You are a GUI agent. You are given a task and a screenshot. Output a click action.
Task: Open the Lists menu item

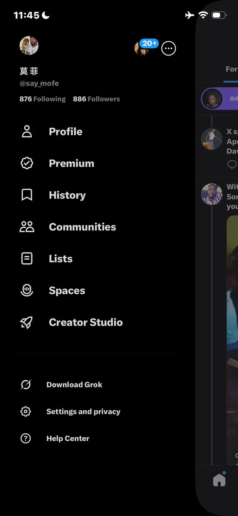(x=97, y=259)
